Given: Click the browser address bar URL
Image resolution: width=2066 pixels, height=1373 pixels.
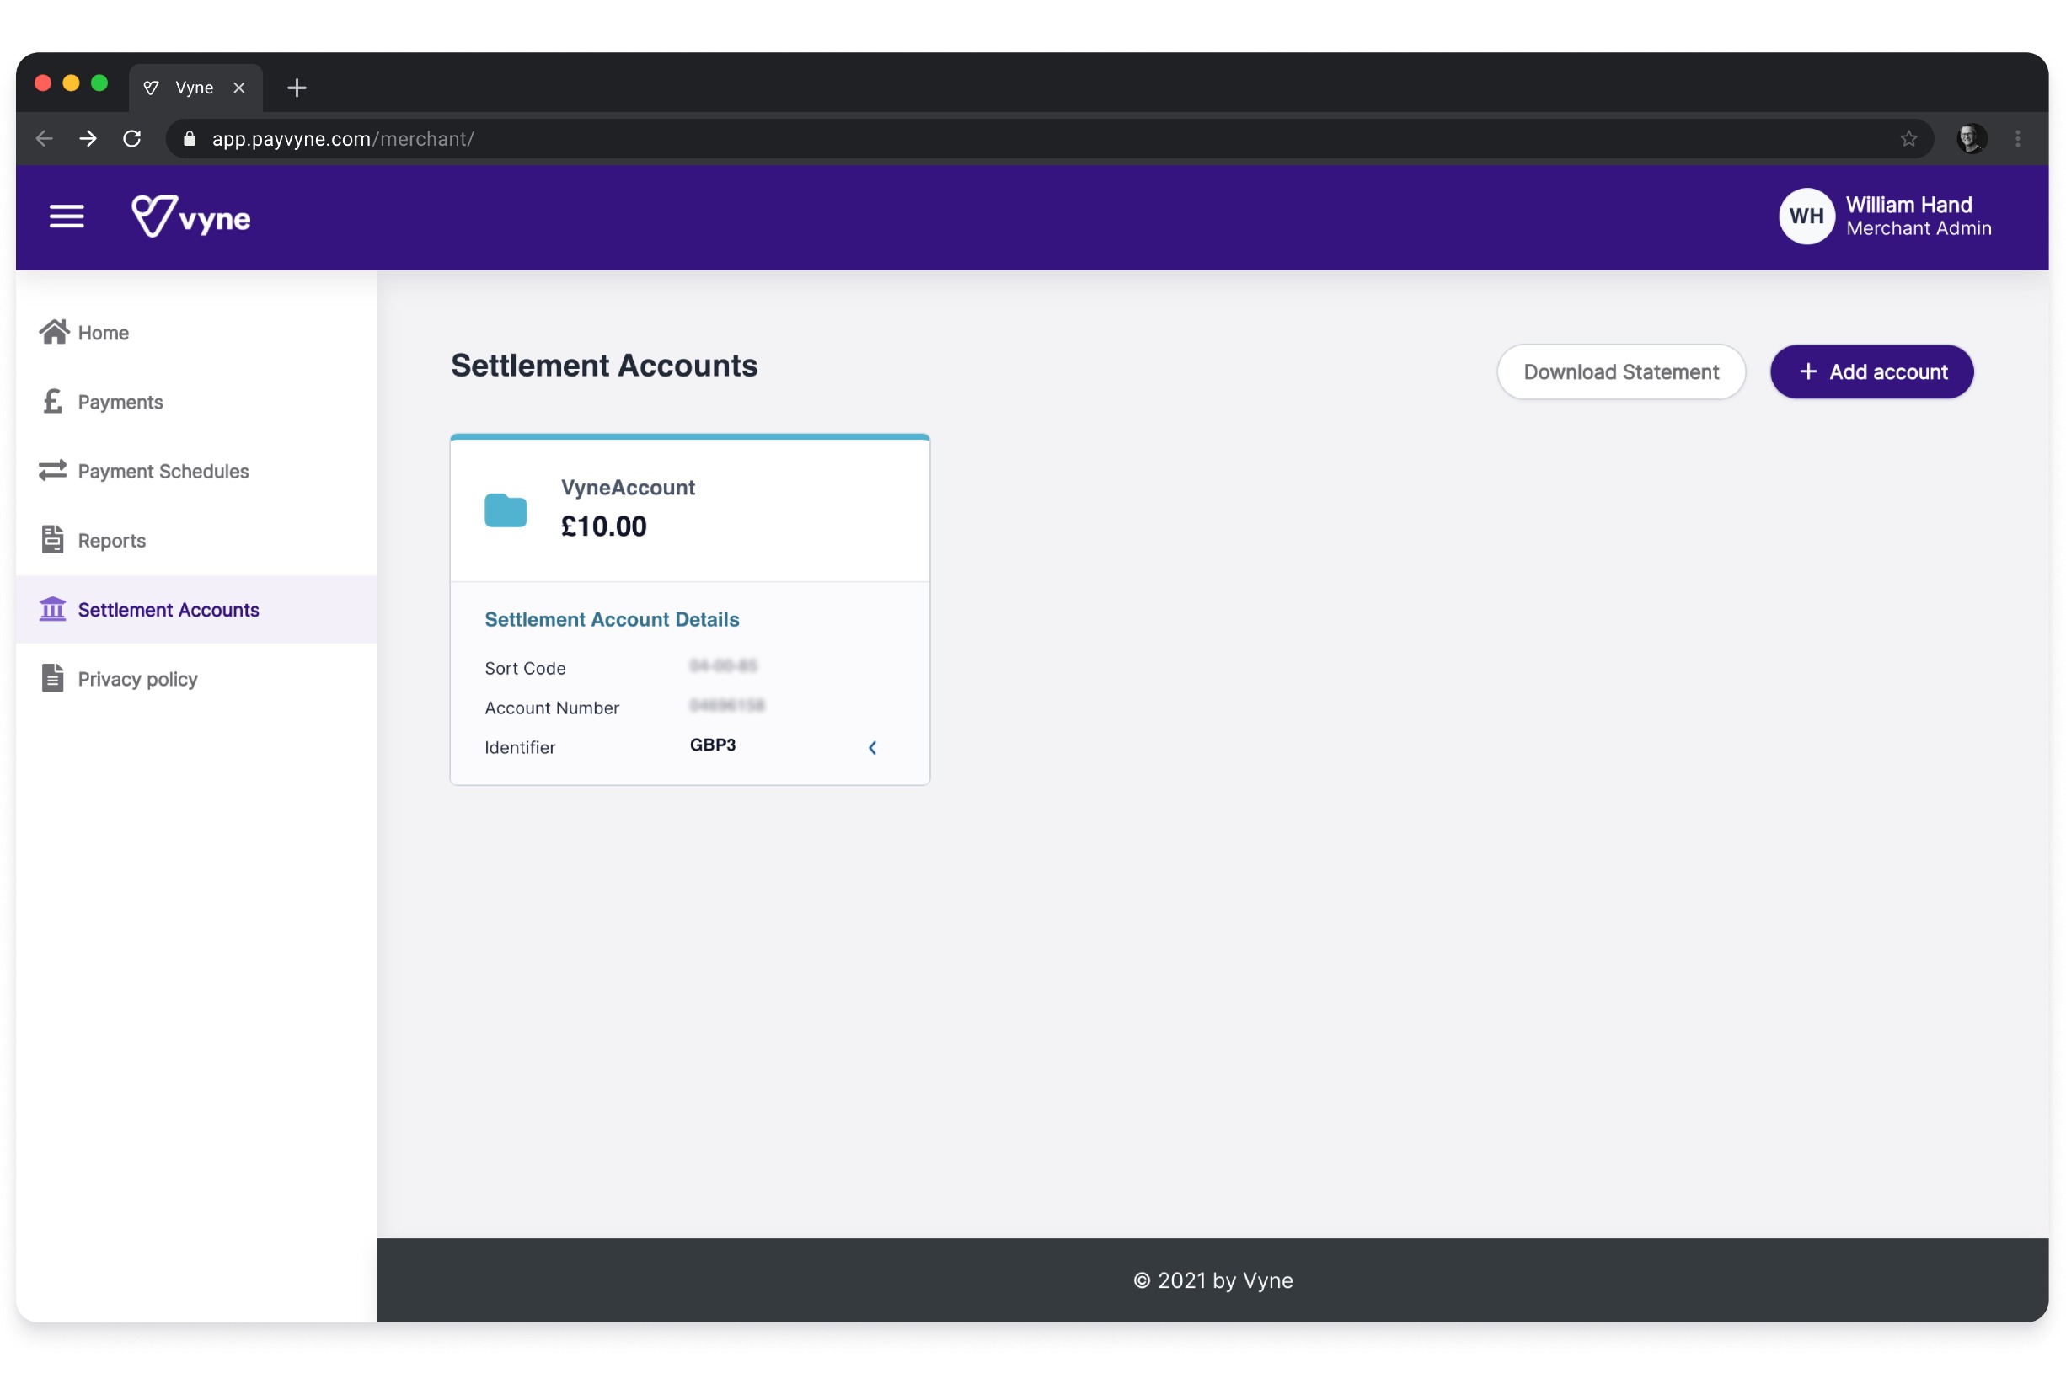Looking at the screenshot, I should click(x=342, y=138).
